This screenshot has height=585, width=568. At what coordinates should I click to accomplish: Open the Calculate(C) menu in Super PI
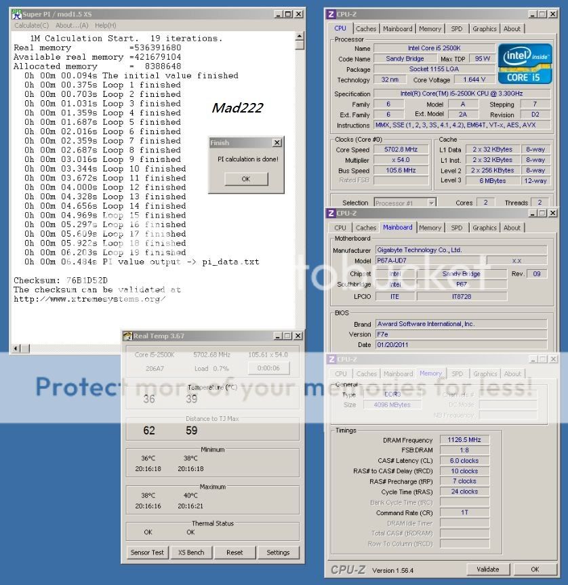(32, 25)
